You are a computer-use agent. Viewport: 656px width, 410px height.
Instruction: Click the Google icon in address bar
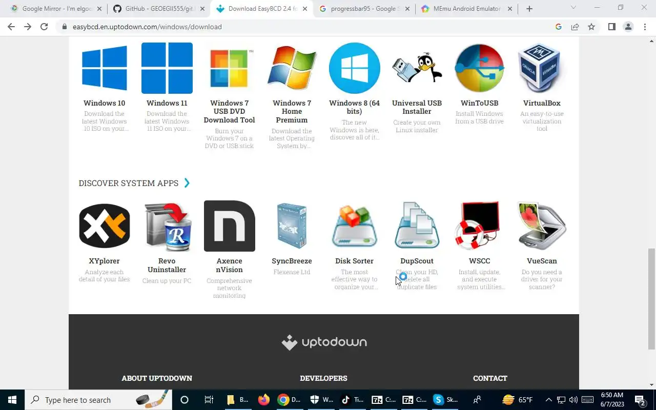(x=559, y=27)
